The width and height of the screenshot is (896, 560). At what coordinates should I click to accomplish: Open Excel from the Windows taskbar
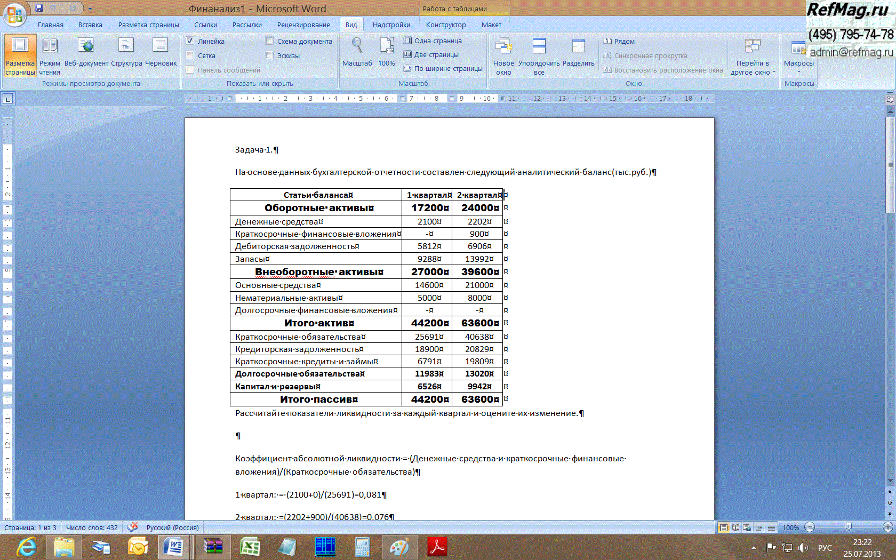point(250,547)
